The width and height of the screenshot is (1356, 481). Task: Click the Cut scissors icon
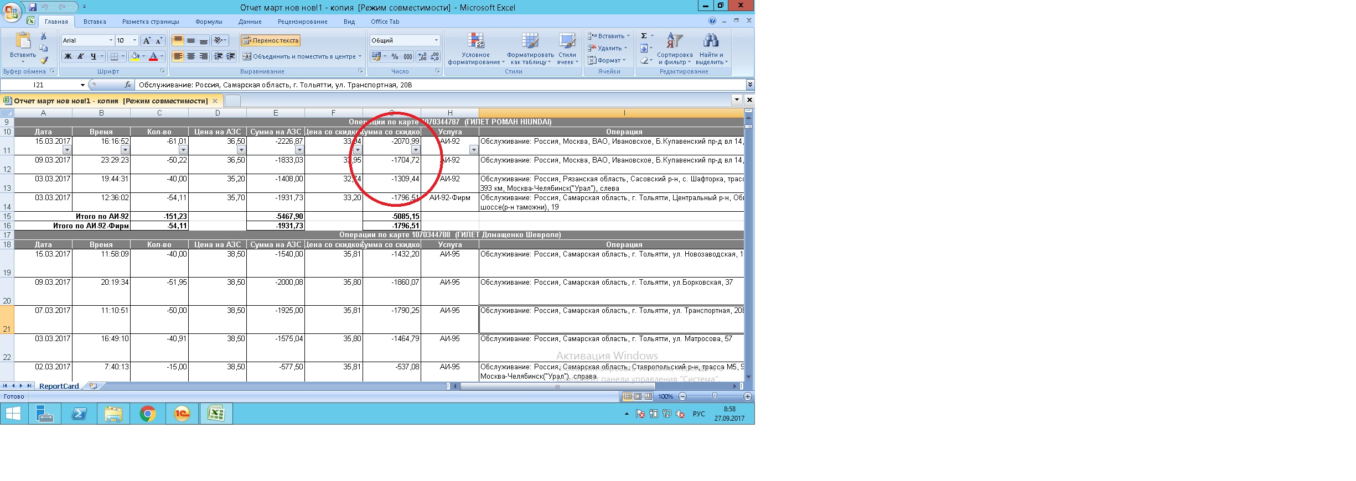(x=44, y=36)
